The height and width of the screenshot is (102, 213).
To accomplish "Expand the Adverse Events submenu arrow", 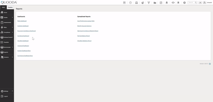I will click(13, 37).
